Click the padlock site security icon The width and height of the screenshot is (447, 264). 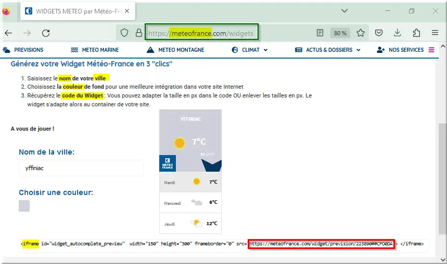(x=139, y=33)
